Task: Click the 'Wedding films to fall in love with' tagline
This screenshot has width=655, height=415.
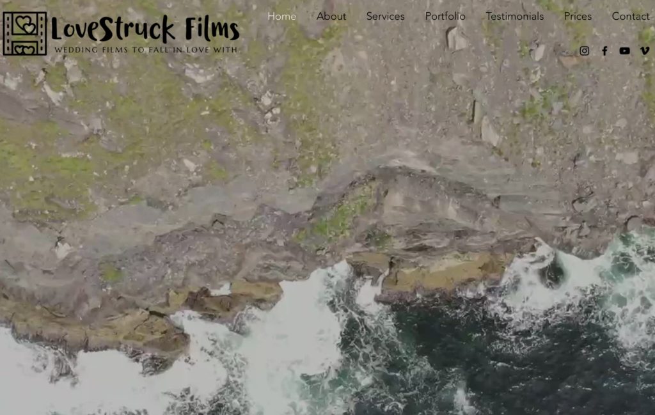Action: pos(146,50)
